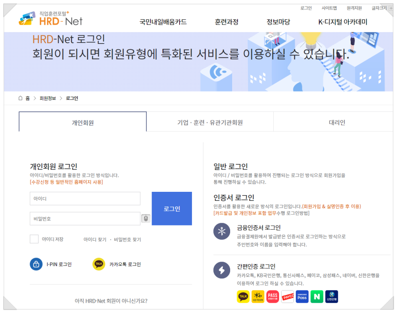Image resolution: width=397 pixels, height=313 pixels.
Task: Open the K-디지털 아카데미 menu
Action: (343, 22)
